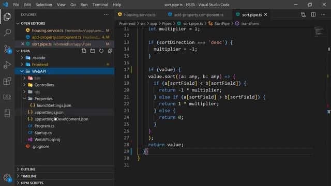Collapse the Open Editors section
The image size is (331, 186).
(x=18, y=23)
